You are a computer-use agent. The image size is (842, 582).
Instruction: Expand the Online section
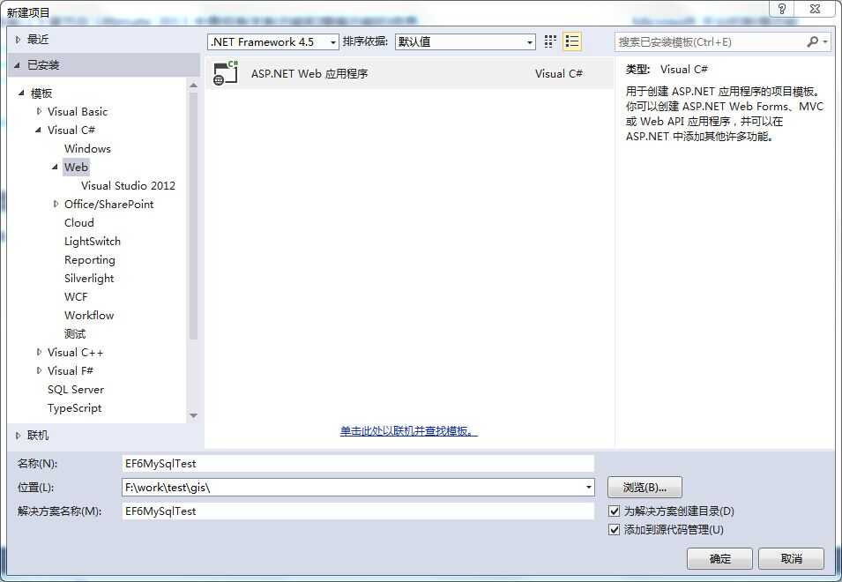click(x=18, y=436)
